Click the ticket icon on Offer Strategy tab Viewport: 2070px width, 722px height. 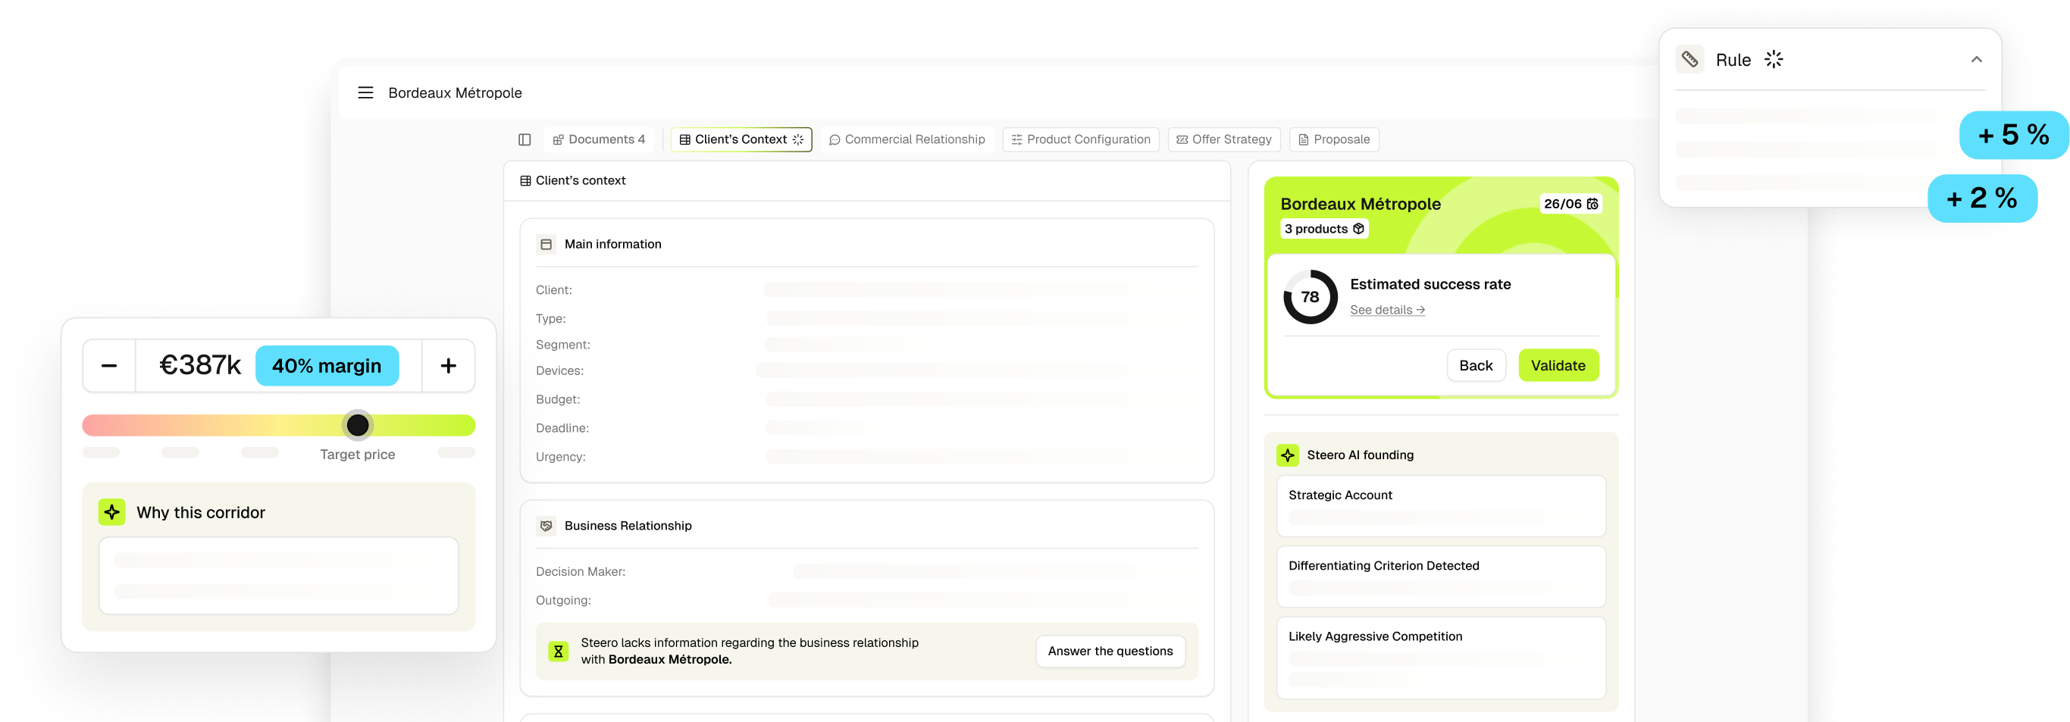pyautogui.click(x=1182, y=139)
